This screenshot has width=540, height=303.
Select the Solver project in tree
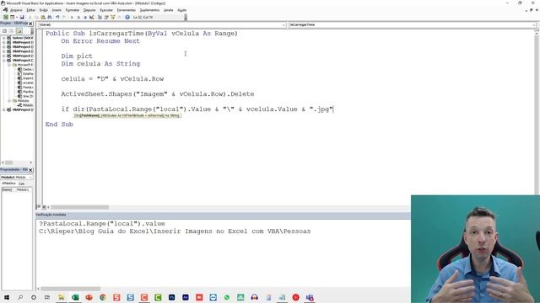(23, 38)
